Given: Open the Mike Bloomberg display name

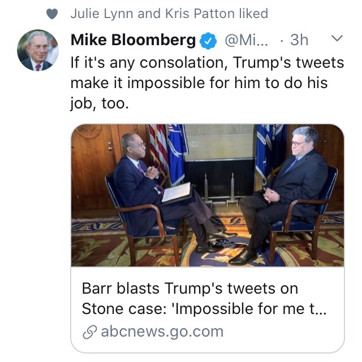Looking at the screenshot, I should coord(133,40).
